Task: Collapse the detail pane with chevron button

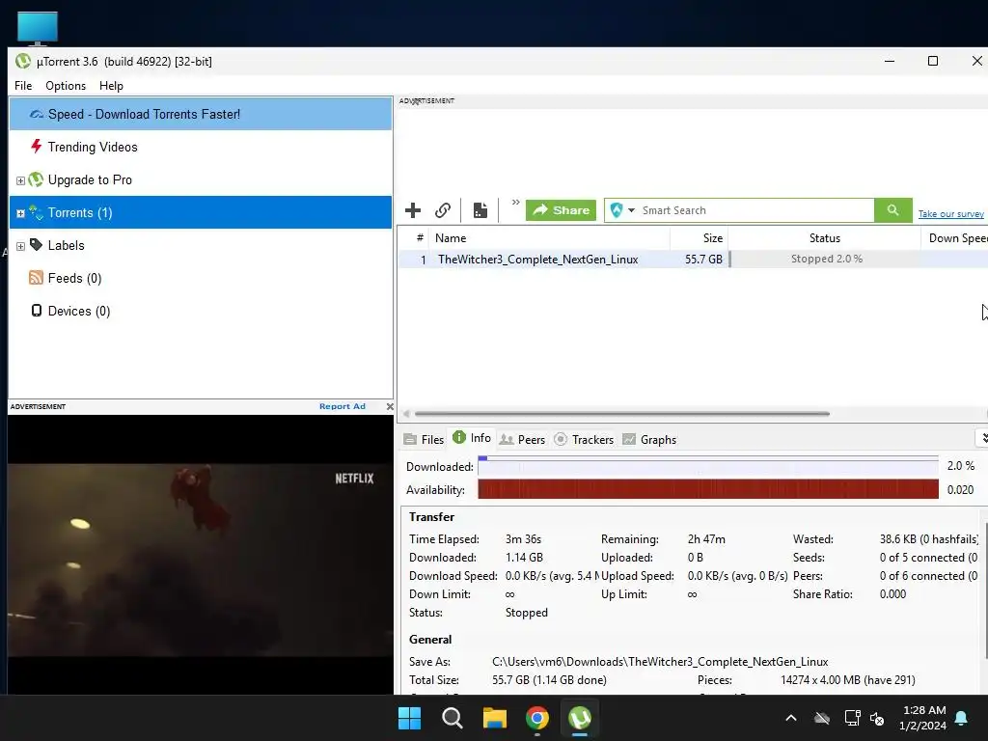Action: (x=982, y=438)
